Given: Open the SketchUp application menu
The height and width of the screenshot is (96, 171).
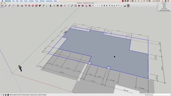Looking at the screenshot, I should point(8,1).
